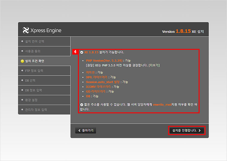227x161 pixels.
Task: Click the check icon beside '짧은 주소를 사용할 수 없습니다'
Action: 82,105
